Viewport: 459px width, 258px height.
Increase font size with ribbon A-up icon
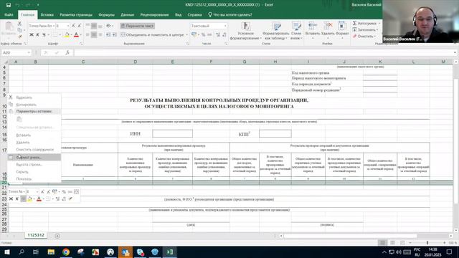[73, 26]
